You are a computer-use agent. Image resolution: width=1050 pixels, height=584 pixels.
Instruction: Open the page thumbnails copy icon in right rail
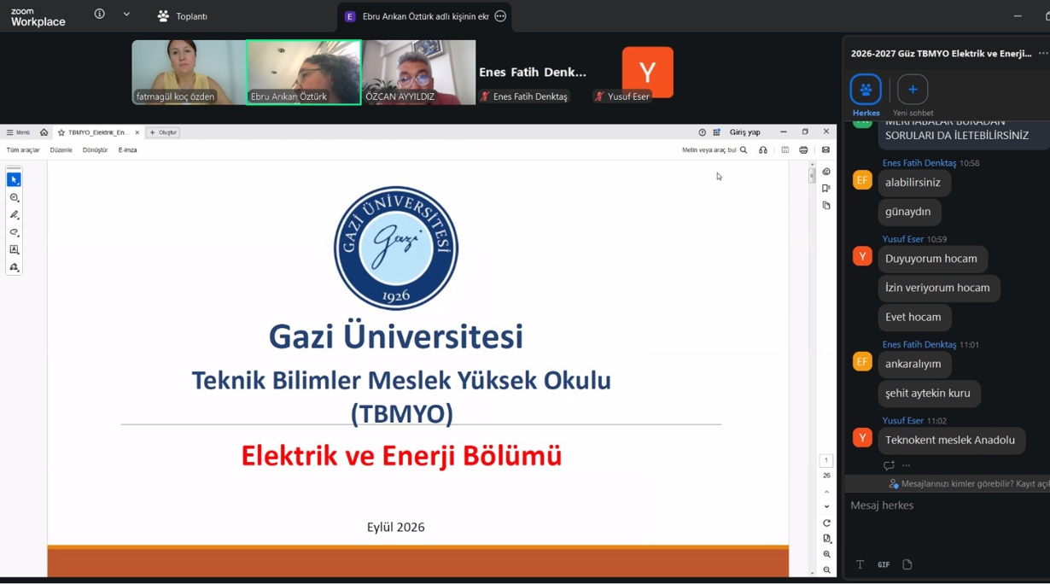[826, 206]
